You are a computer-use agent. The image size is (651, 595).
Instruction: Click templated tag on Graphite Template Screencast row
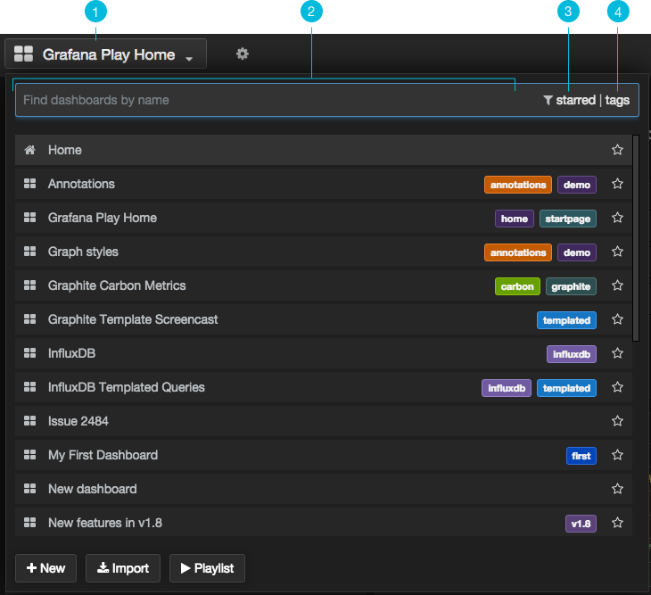tap(566, 320)
